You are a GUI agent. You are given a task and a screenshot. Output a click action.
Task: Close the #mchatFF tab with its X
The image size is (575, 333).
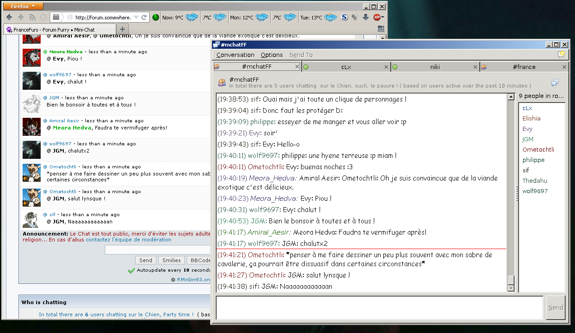pos(297,67)
